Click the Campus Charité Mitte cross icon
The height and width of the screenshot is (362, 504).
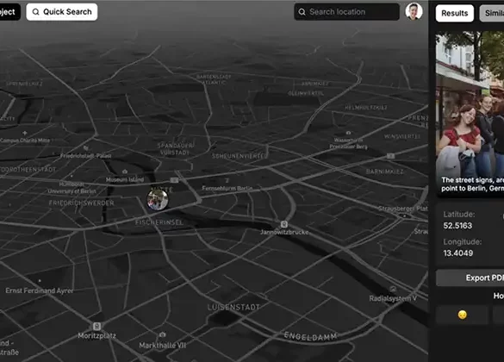click(25, 133)
